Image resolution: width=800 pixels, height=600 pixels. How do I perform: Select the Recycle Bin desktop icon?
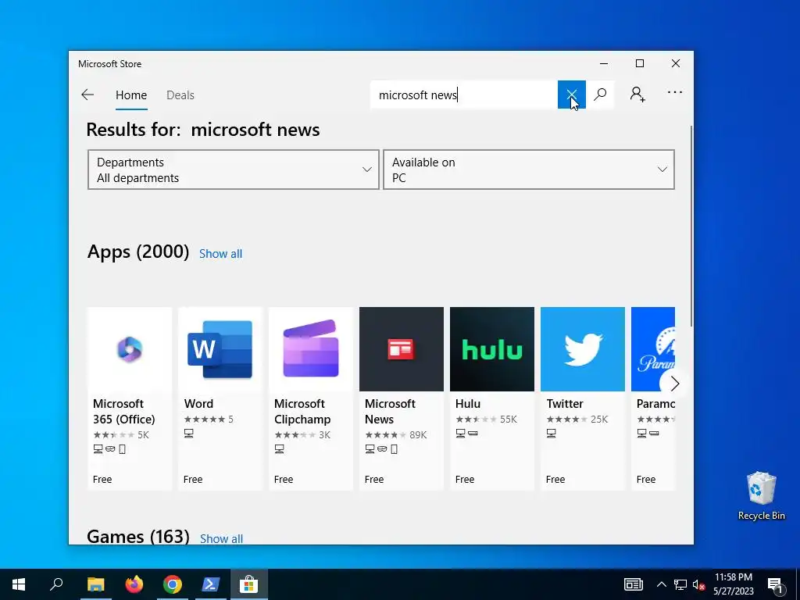tap(761, 496)
